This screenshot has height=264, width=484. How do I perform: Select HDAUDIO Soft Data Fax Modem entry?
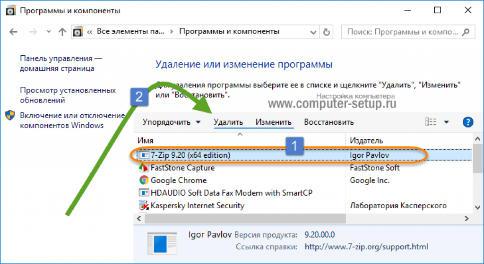[232, 193]
